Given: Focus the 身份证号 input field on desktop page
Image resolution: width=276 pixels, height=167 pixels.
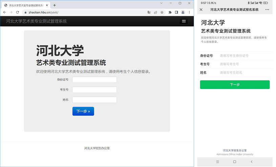Looking at the screenshot, I should pyautogui.click(x=94, y=80).
